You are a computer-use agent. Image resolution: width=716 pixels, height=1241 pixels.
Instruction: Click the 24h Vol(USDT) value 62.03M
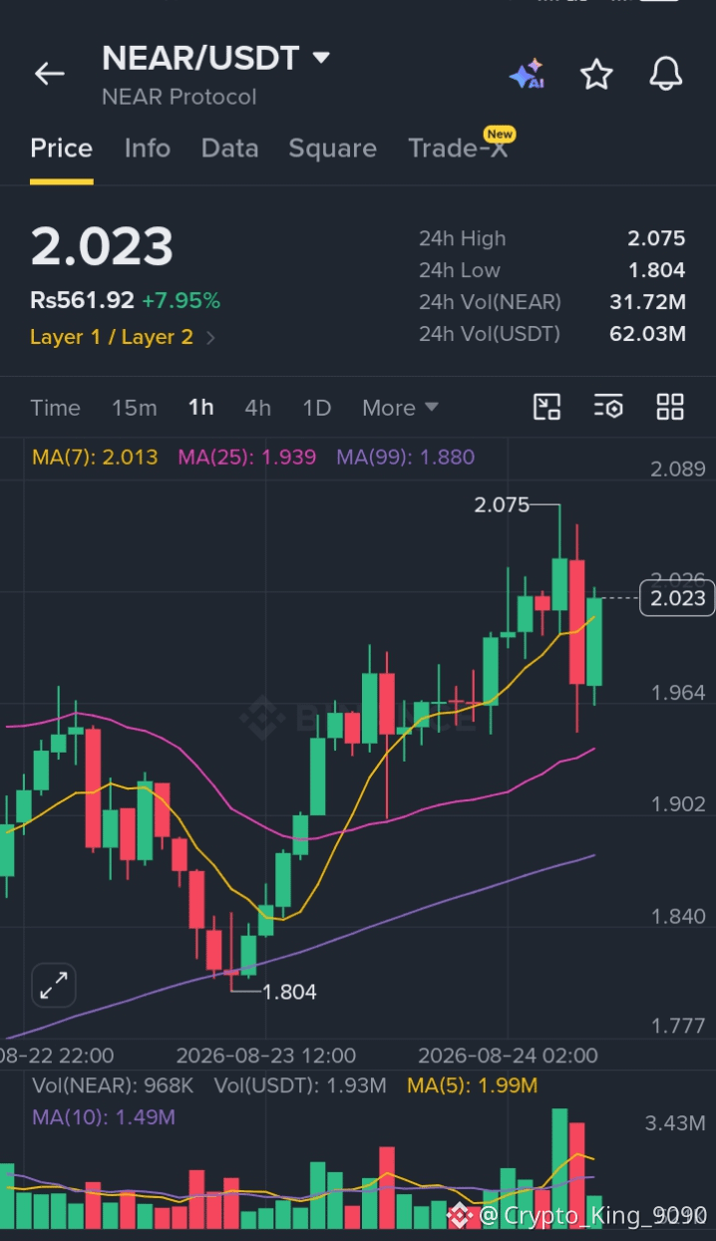click(x=648, y=334)
